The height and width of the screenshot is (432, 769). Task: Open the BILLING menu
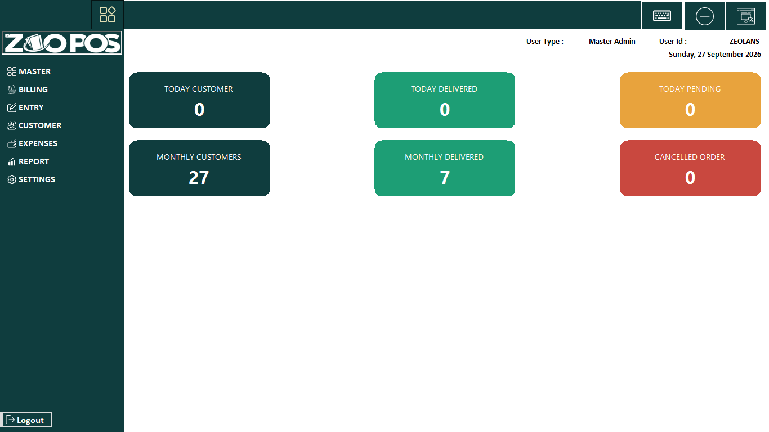pos(28,89)
